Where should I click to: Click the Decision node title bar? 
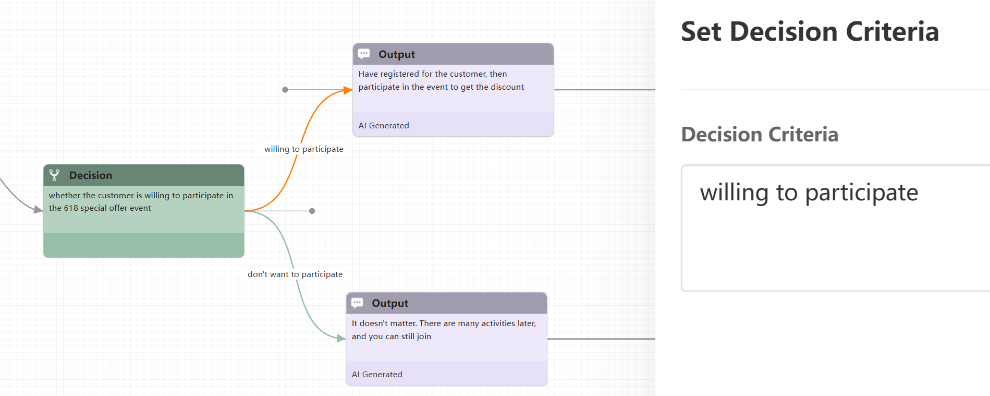tap(156, 175)
